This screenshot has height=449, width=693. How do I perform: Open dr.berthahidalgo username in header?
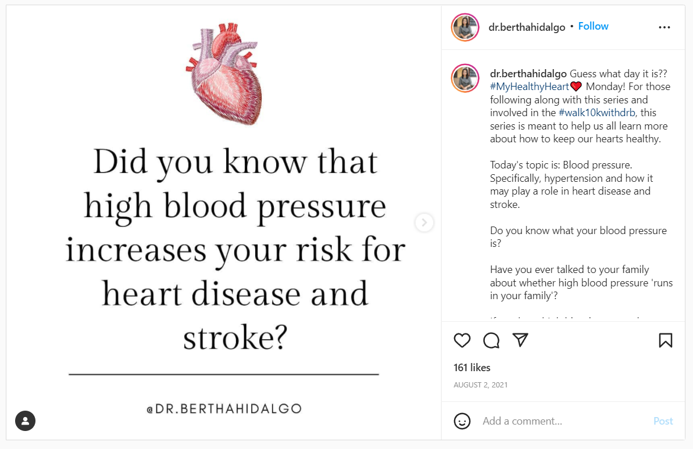point(527,27)
